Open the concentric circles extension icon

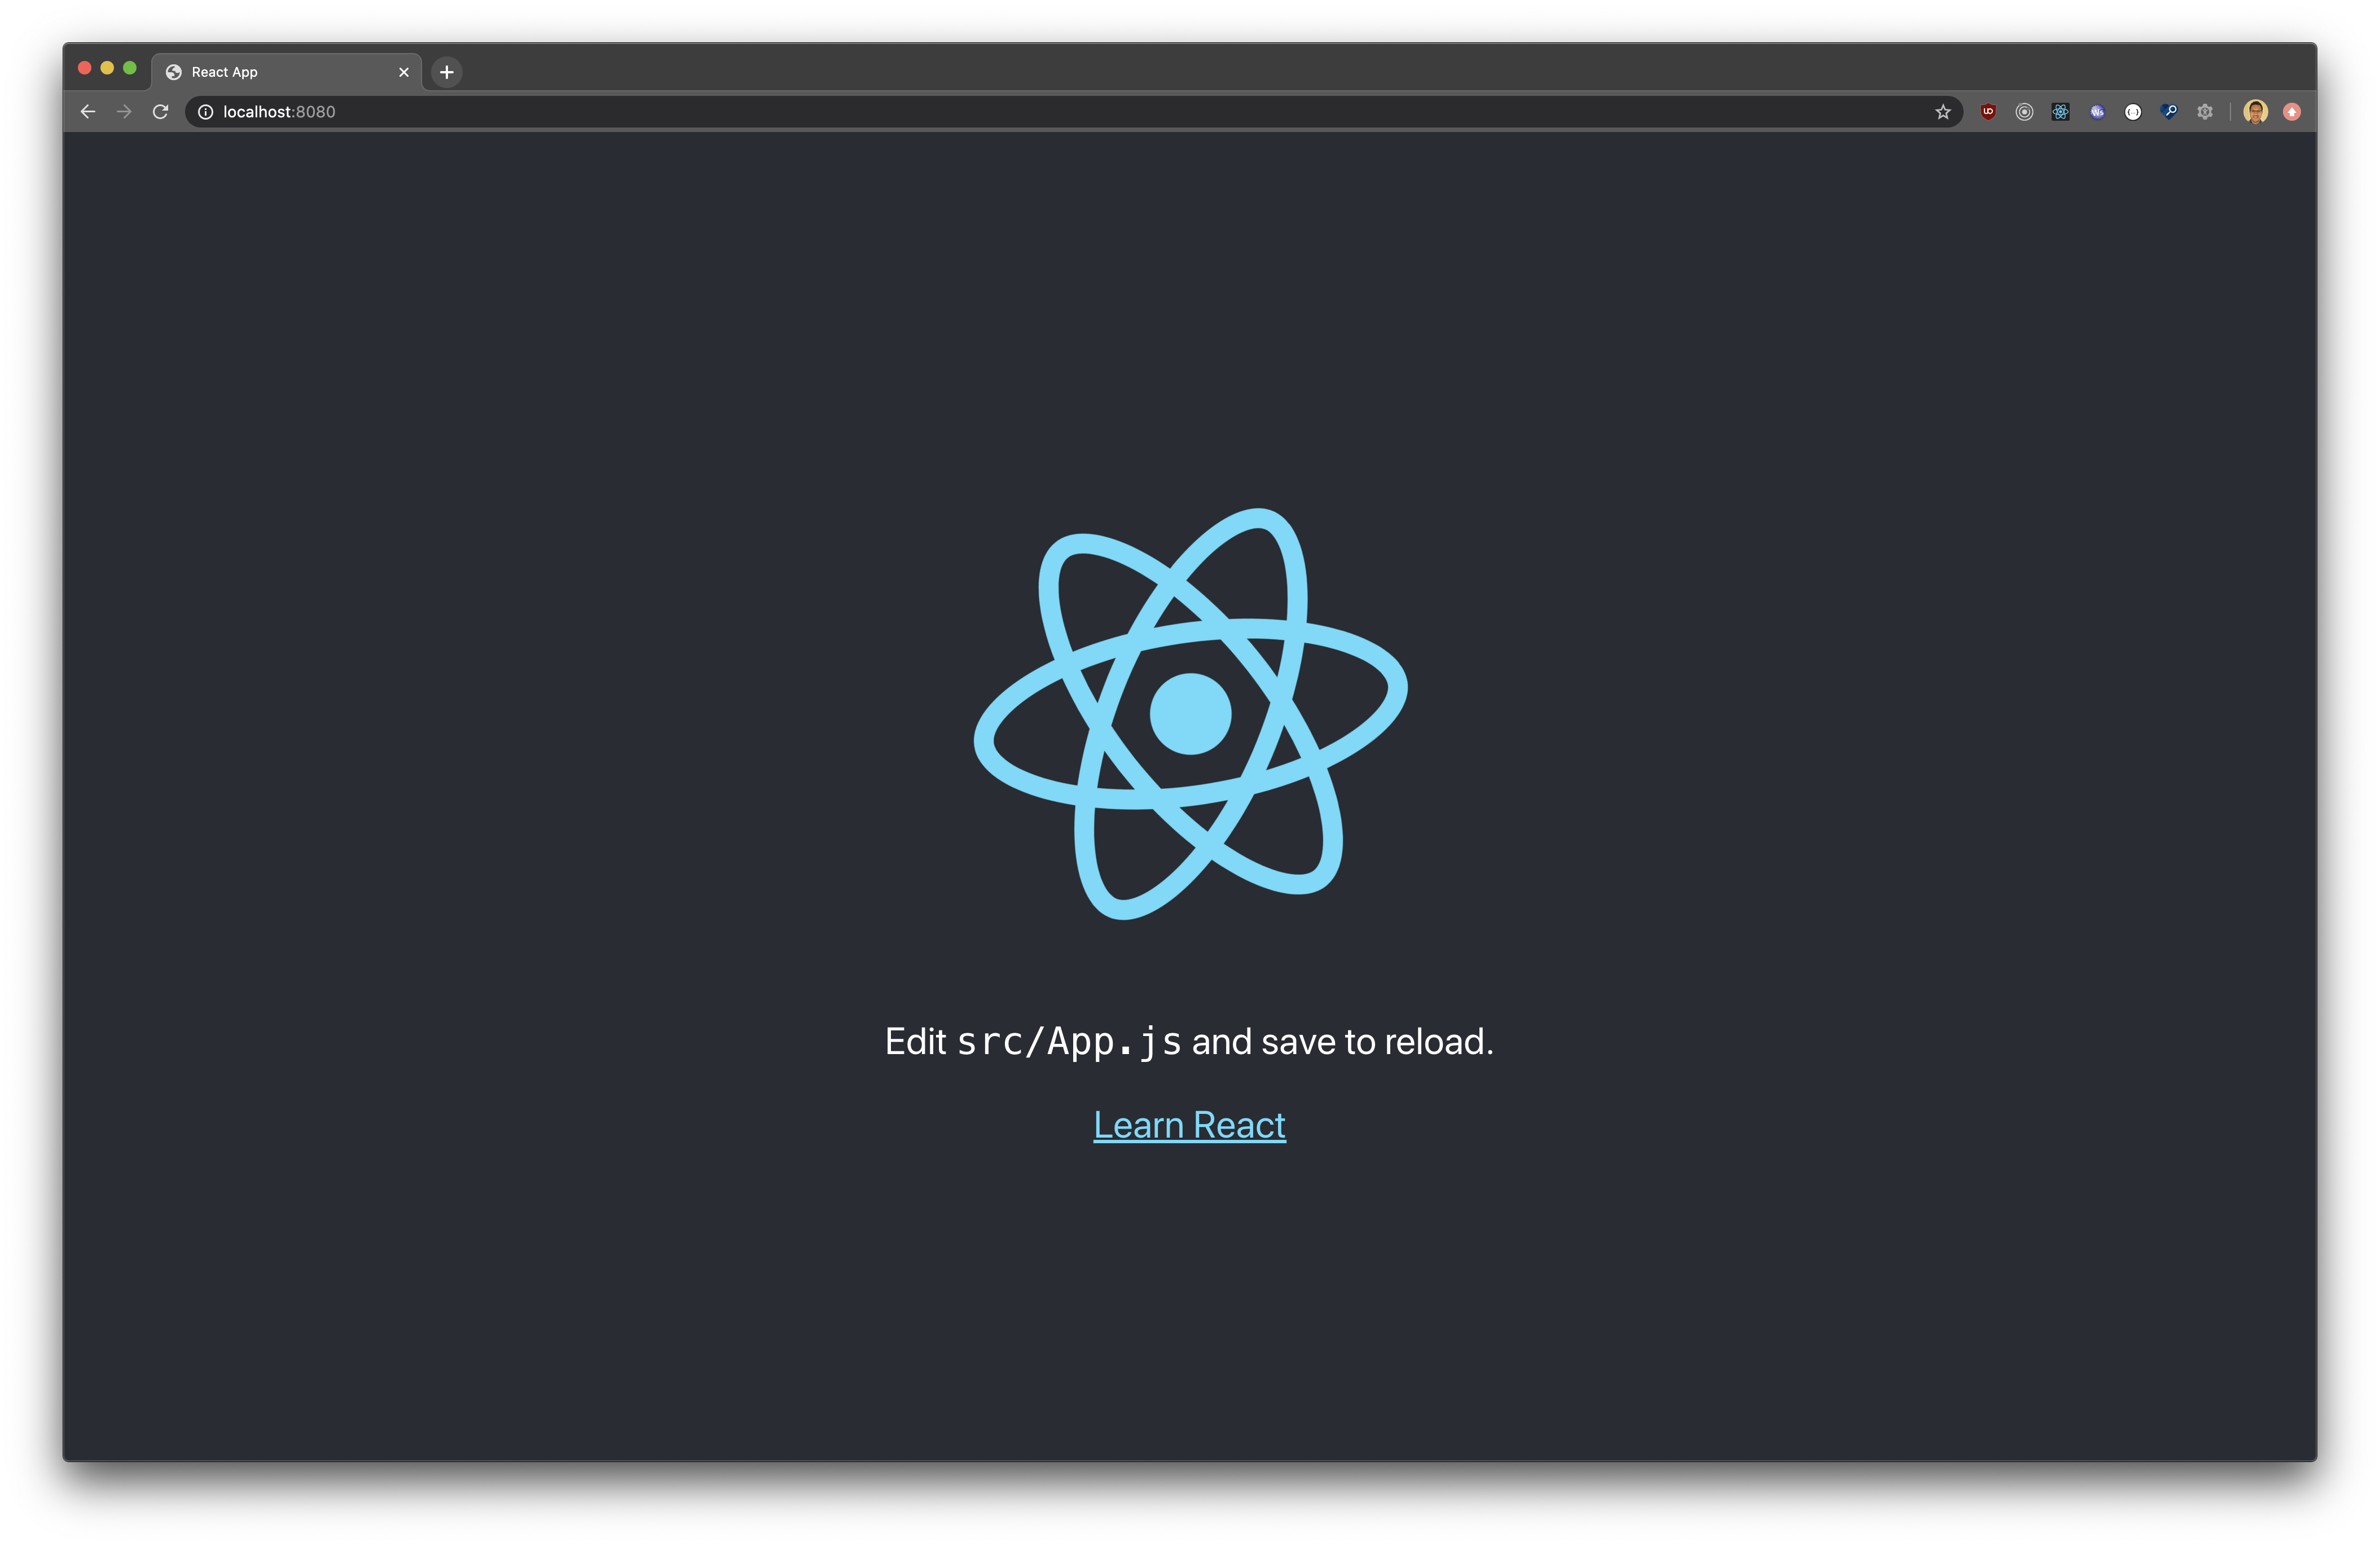click(2024, 112)
